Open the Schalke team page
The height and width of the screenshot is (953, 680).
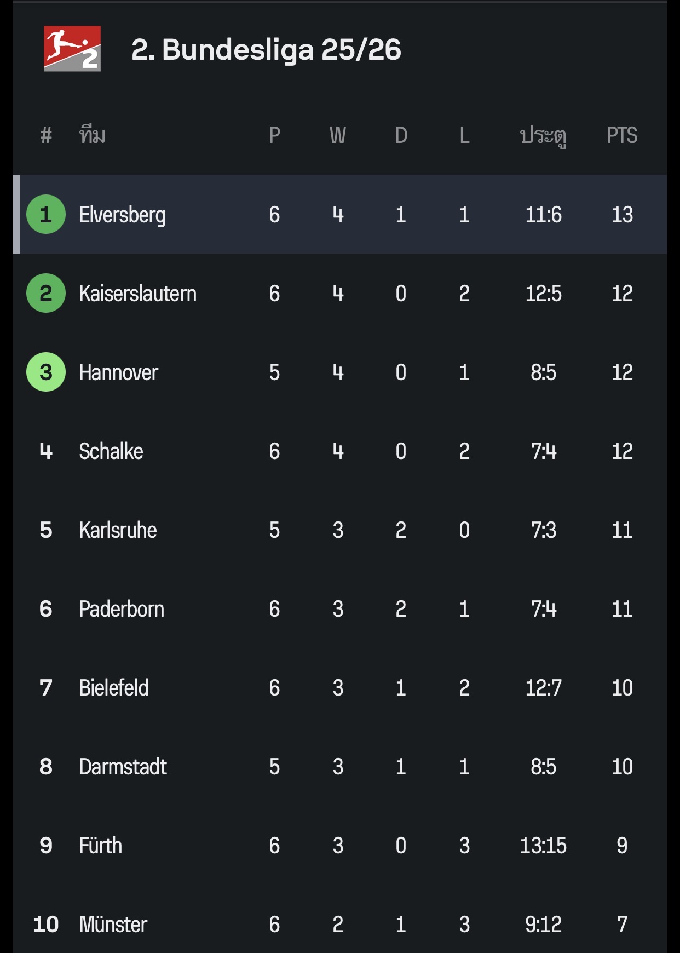[x=111, y=451]
